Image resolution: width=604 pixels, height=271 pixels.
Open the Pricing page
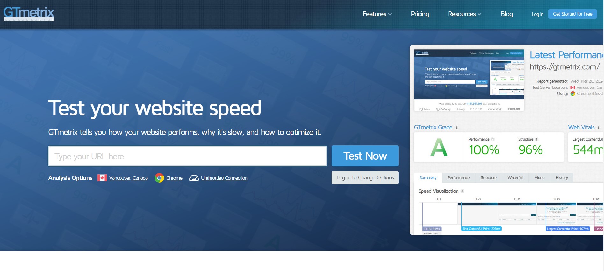[420, 14]
